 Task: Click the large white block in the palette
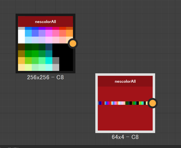tap(21, 36)
